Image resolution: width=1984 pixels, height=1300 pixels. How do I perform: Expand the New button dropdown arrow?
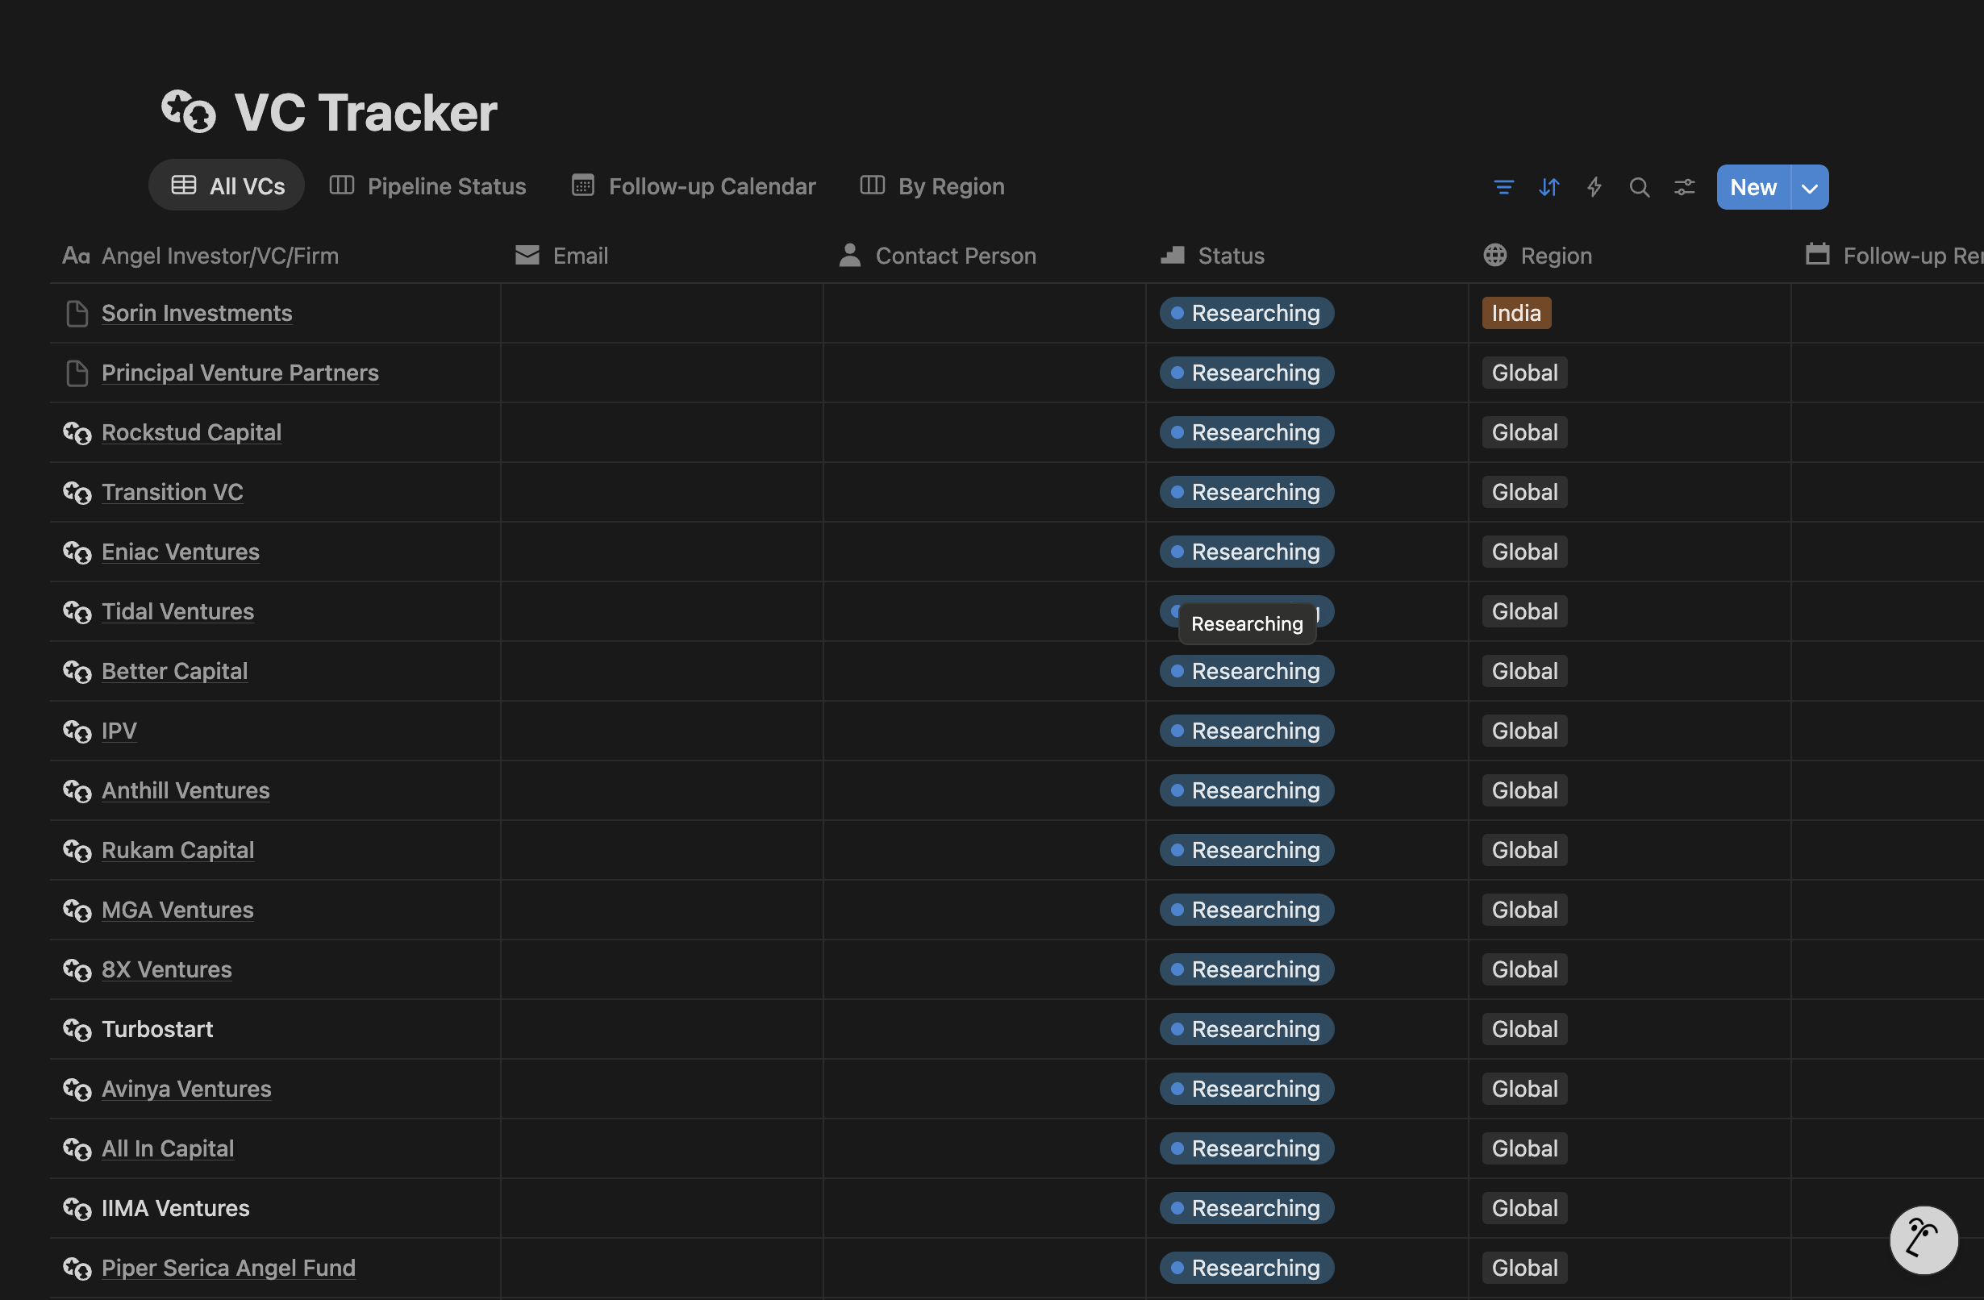pos(1809,186)
